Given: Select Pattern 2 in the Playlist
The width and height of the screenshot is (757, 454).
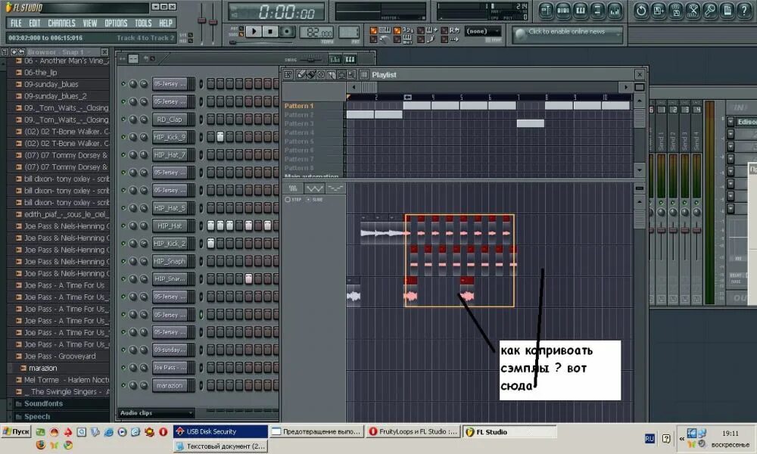Looking at the screenshot, I should (299, 115).
